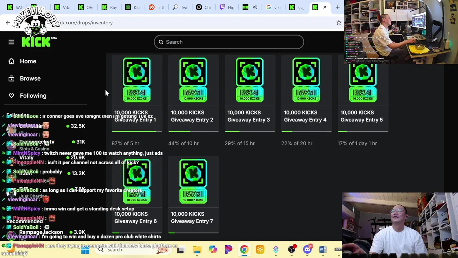Image resolution: width=458 pixels, height=258 pixels.
Task: Open Giveaway Entry 1 ticket image
Action: tap(137, 80)
